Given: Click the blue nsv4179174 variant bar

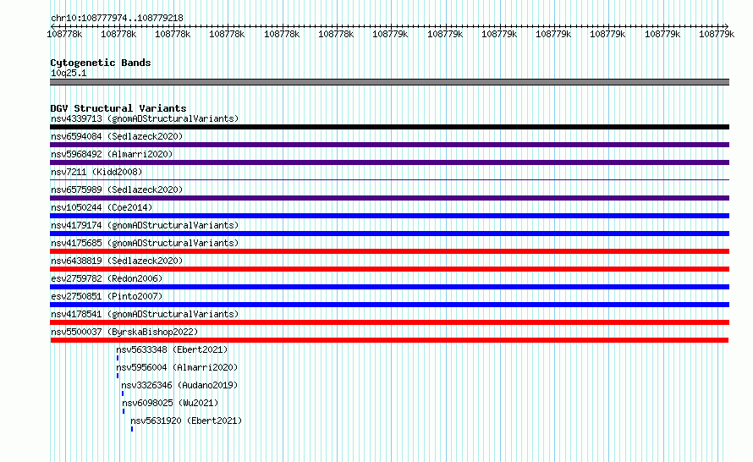Looking at the screenshot, I should click(389, 234).
